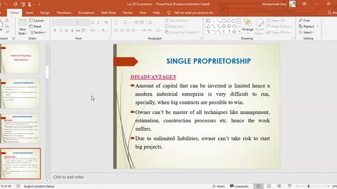Toggle Underline formatting

(x=66, y=30)
